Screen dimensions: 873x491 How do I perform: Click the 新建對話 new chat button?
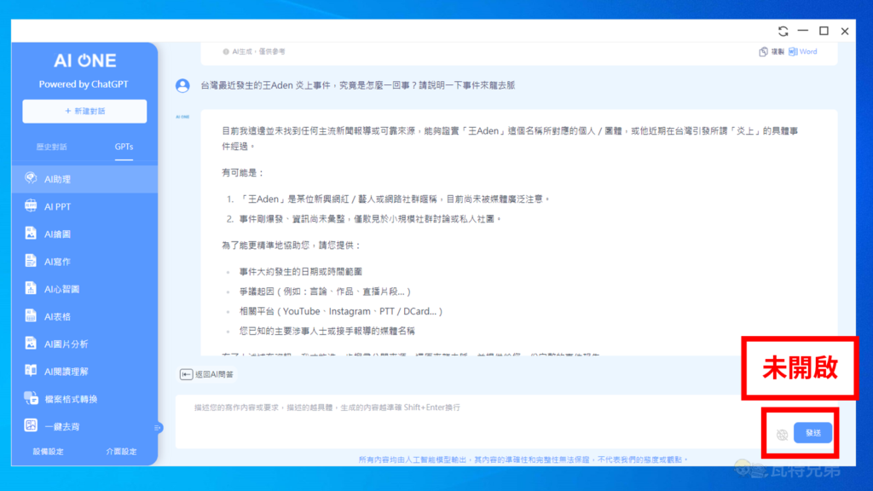coord(84,112)
